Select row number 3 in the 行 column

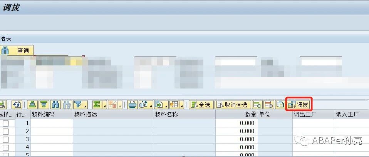(x=23, y=139)
